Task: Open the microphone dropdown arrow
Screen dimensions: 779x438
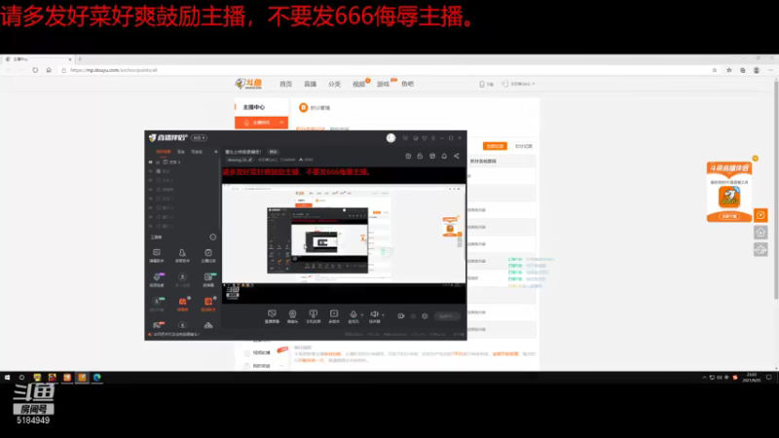Action: pyautogui.click(x=361, y=314)
